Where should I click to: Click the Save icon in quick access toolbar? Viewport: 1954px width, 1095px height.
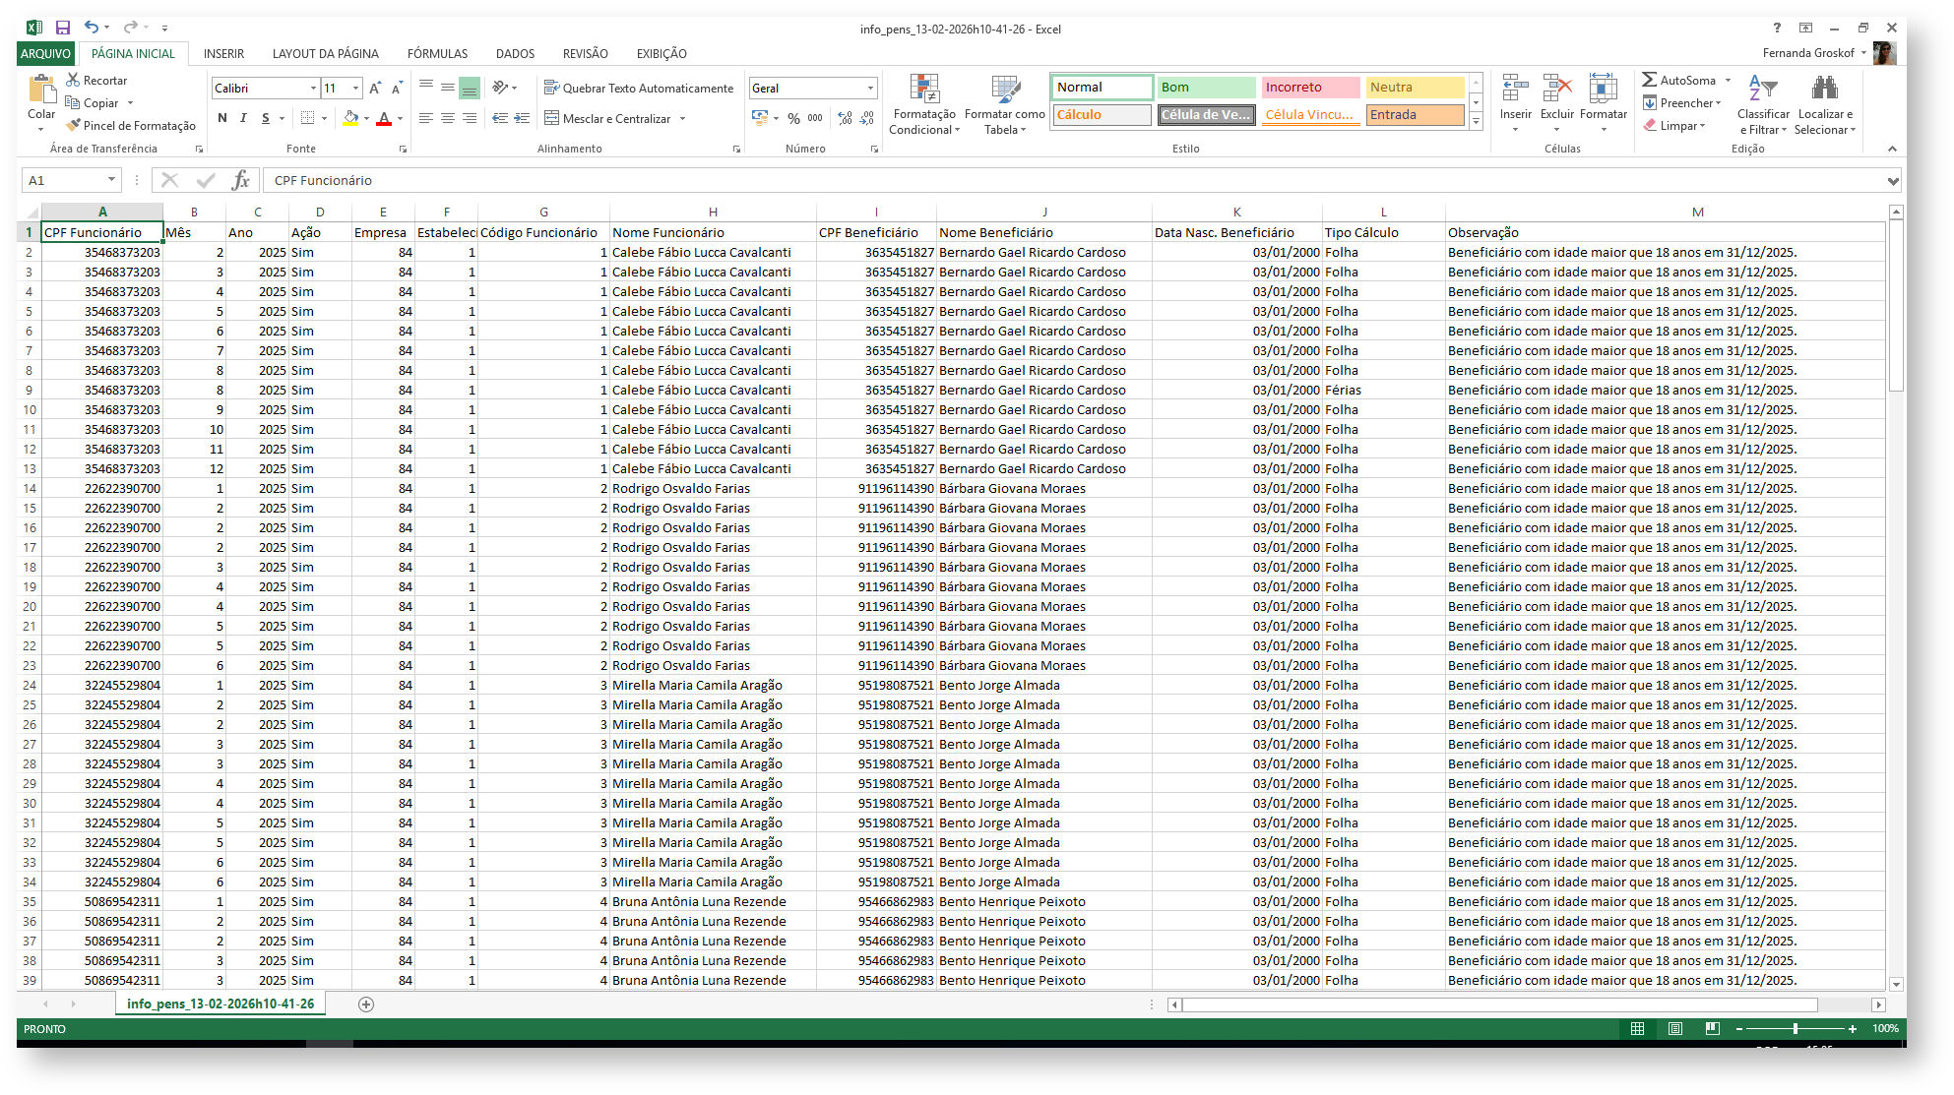pyautogui.click(x=63, y=28)
